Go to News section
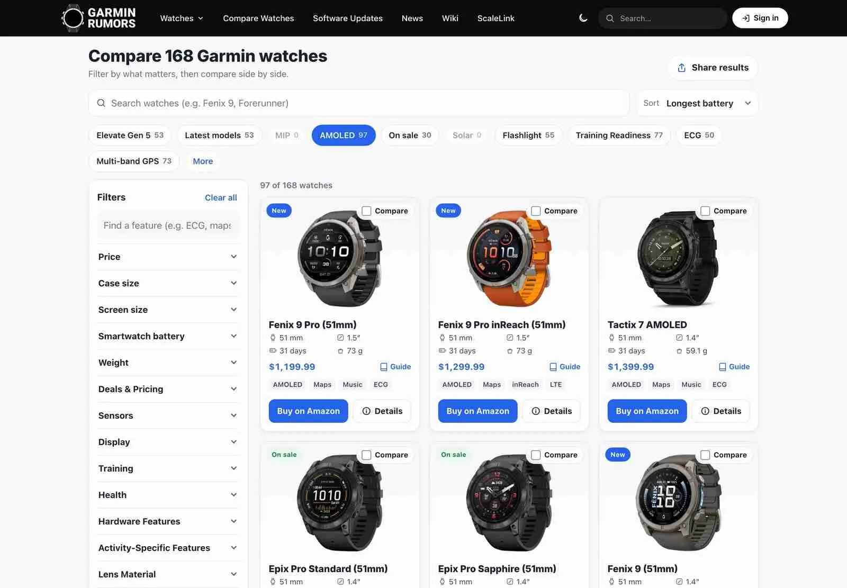 point(412,18)
